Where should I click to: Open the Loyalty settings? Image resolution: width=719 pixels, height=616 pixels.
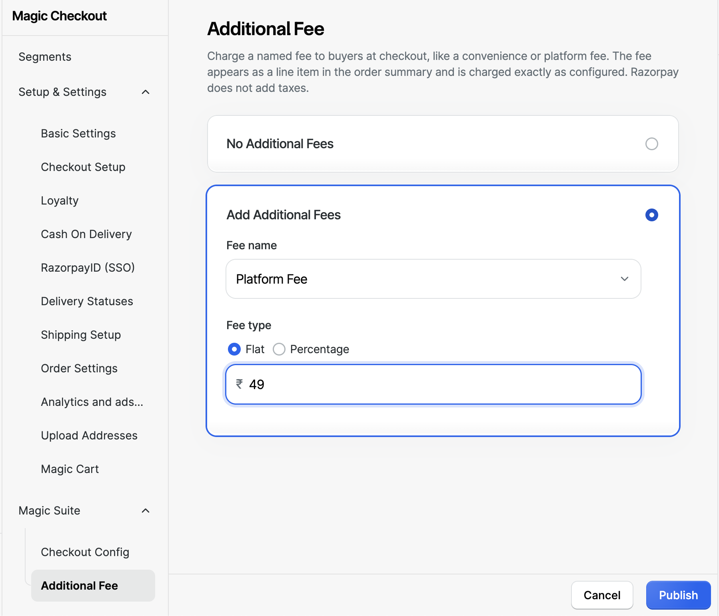60,201
